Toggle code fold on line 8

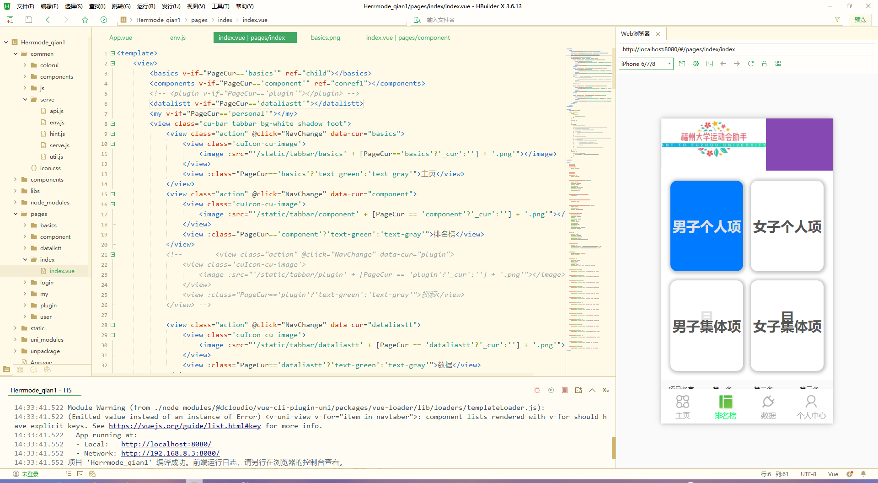pyautogui.click(x=112, y=123)
